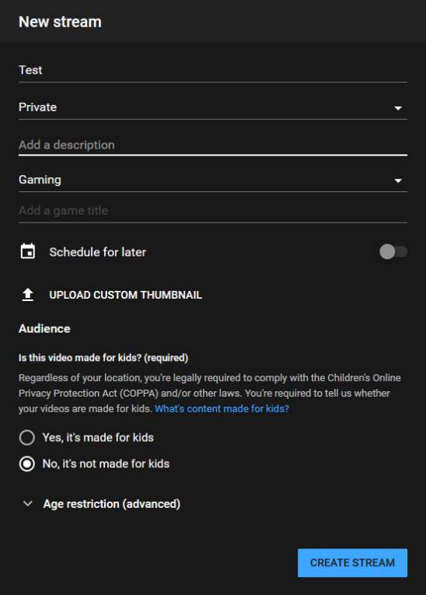Image resolution: width=426 pixels, height=595 pixels.
Task: Select "Yes, it's made for kids" radio
Action: pos(27,438)
